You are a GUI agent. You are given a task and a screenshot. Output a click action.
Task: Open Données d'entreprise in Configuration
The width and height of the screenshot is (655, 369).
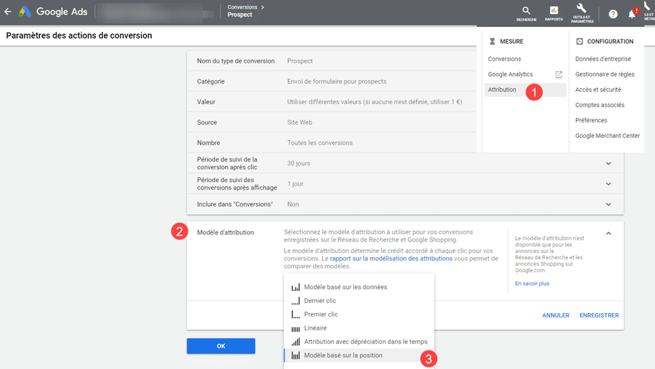(603, 59)
